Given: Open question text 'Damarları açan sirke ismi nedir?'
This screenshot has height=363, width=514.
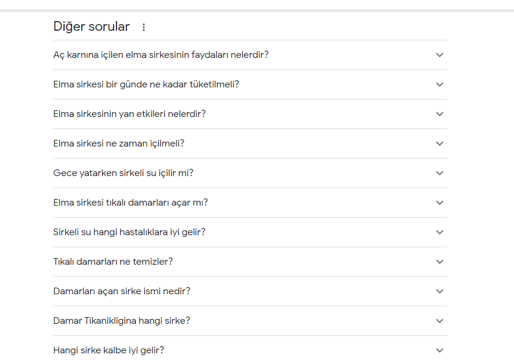Looking at the screenshot, I should 121,291.
